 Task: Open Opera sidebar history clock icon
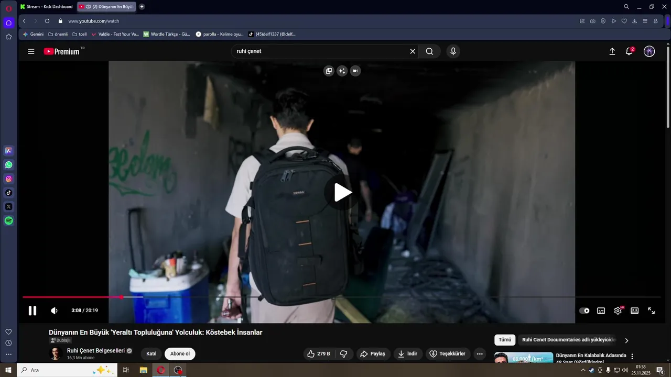8,343
